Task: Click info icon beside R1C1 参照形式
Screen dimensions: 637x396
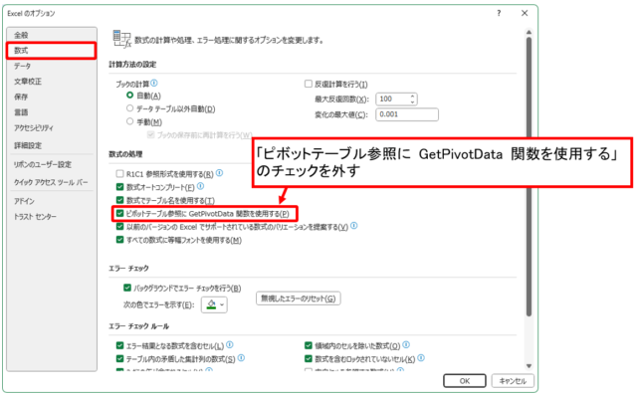Action: (219, 173)
